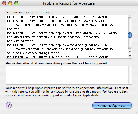The image size is (138, 114).
Task: Click 'Versions/A/SystemConfiguration' line
Action: click(33, 53)
